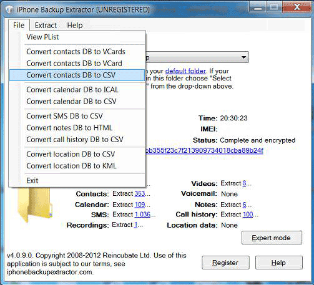Select Convert contacts DB to VCard
The width and height of the screenshot is (314, 285).
click(x=77, y=63)
